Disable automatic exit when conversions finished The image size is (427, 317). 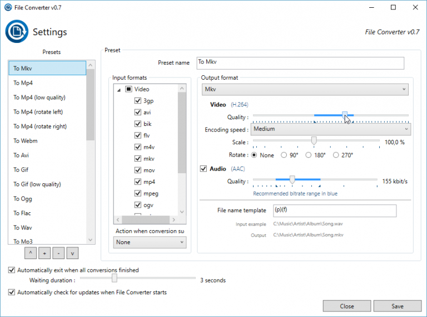click(12, 270)
